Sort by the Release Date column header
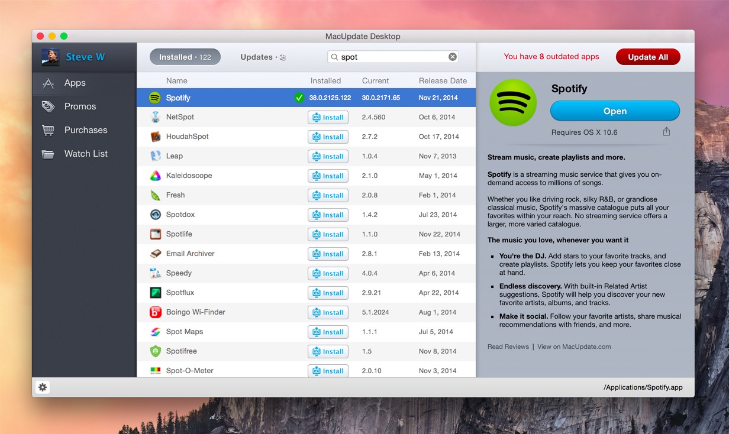Image resolution: width=729 pixels, height=434 pixels. click(x=443, y=80)
